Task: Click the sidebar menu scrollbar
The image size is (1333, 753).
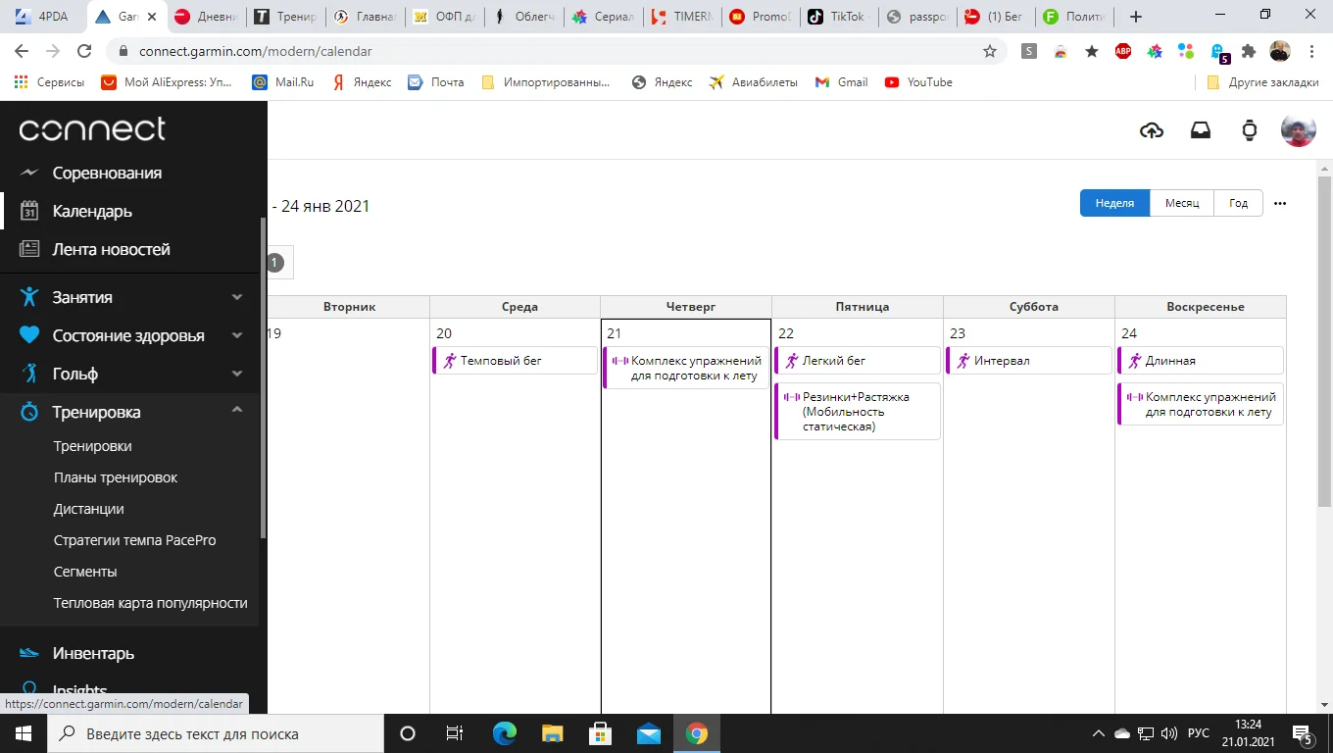Action: pos(263,377)
